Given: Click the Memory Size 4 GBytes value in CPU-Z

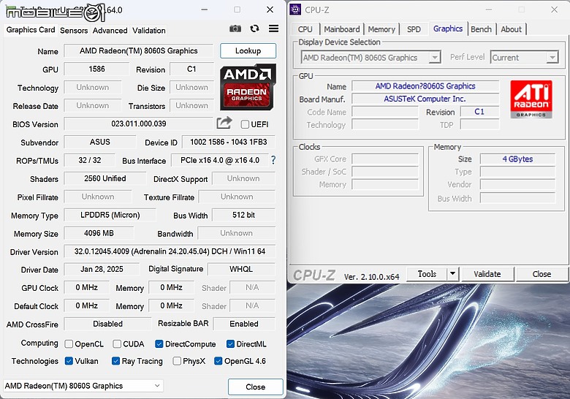Looking at the screenshot, I should pyautogui.click(x=517, y=159).
